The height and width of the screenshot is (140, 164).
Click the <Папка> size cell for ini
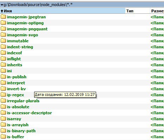coord(157,71)
